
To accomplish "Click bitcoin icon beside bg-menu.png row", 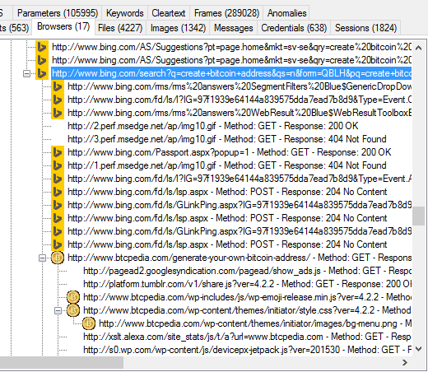I will (x=89, y=323).
